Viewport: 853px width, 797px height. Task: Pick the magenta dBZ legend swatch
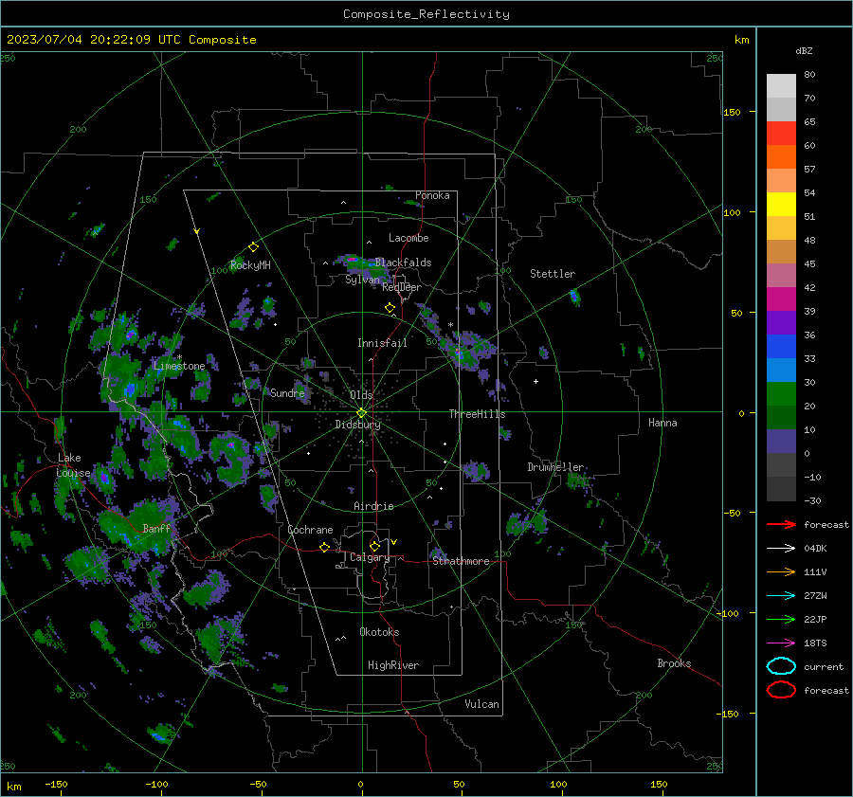pos(781,299)
